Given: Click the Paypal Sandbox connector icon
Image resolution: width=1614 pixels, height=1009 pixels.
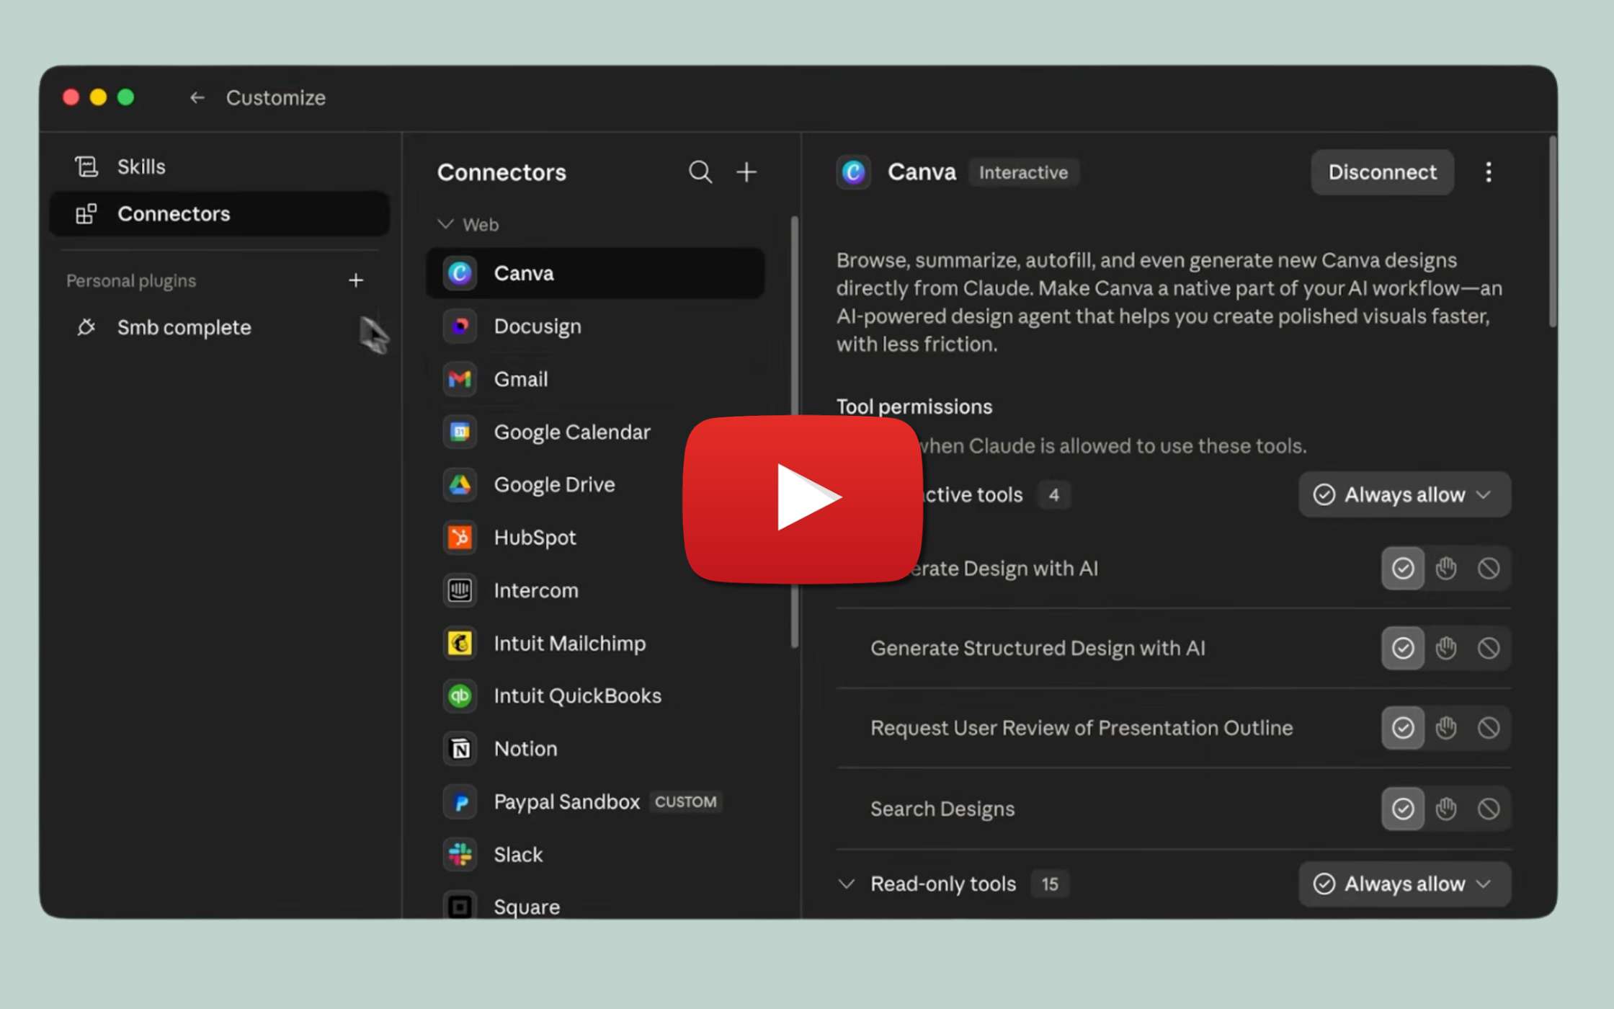Looking at the screenshot, I should click(460, 801).
